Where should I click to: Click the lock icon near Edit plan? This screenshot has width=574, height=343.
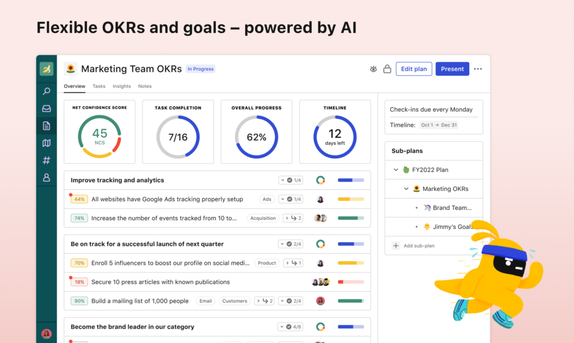387,69
